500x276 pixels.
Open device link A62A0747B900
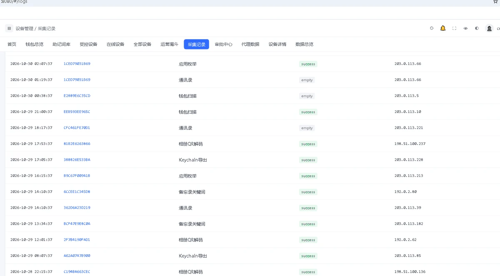[77, 256]
